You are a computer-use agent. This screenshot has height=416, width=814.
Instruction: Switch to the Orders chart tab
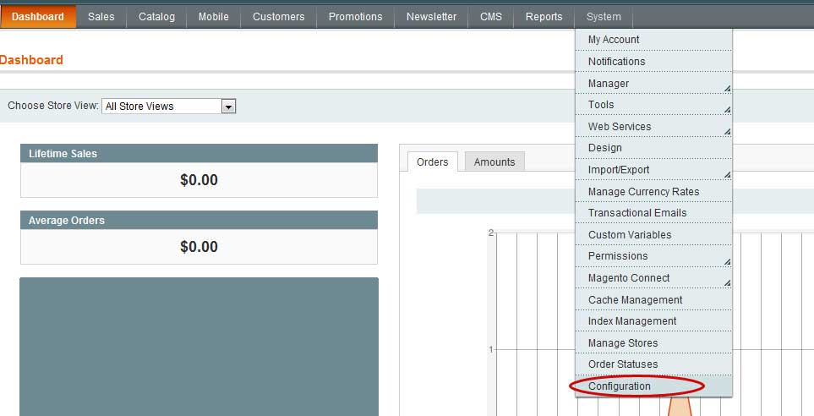(432, 162)
